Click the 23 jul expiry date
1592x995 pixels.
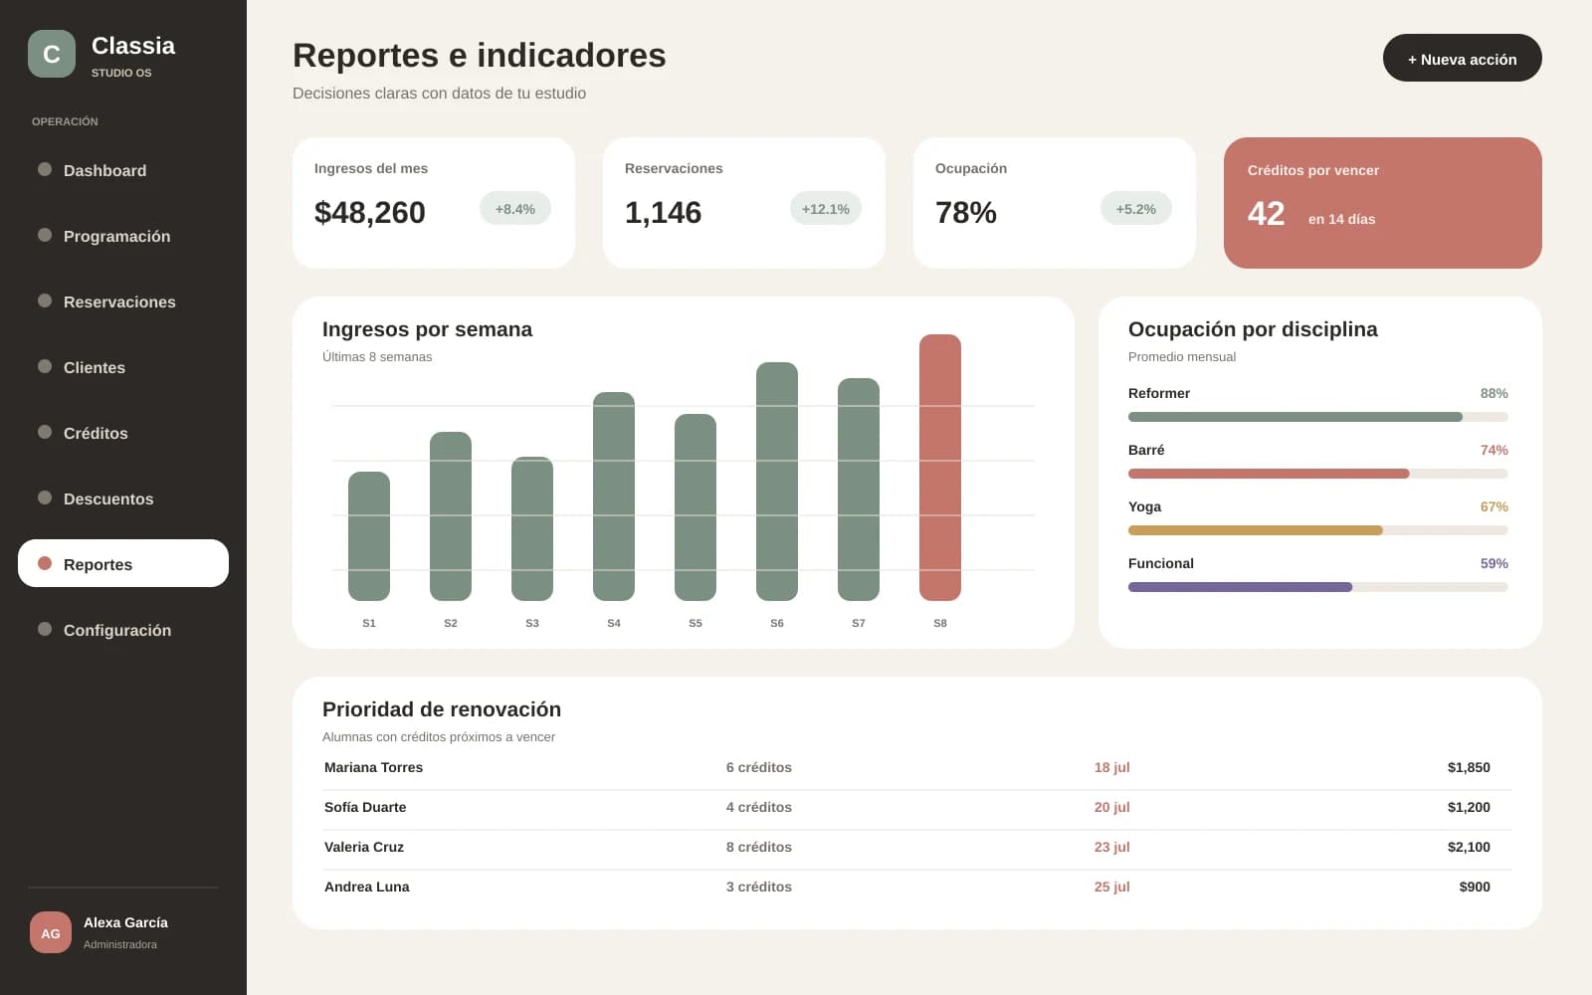1111,847
